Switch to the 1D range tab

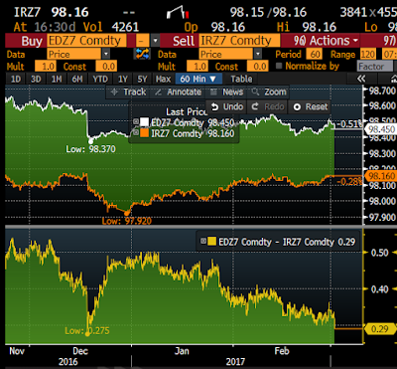(x=16, y=79)
